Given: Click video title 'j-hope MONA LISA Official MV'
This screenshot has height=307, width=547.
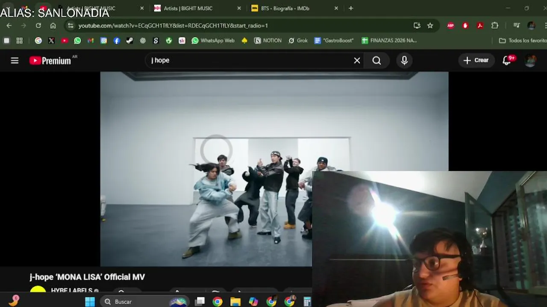Looking at the screenshot, I should point(87,277).
